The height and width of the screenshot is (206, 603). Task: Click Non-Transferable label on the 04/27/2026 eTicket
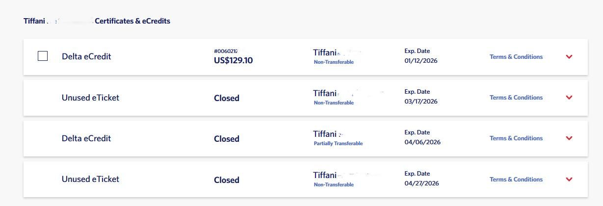pyautogui.click(x=334, y=185)
